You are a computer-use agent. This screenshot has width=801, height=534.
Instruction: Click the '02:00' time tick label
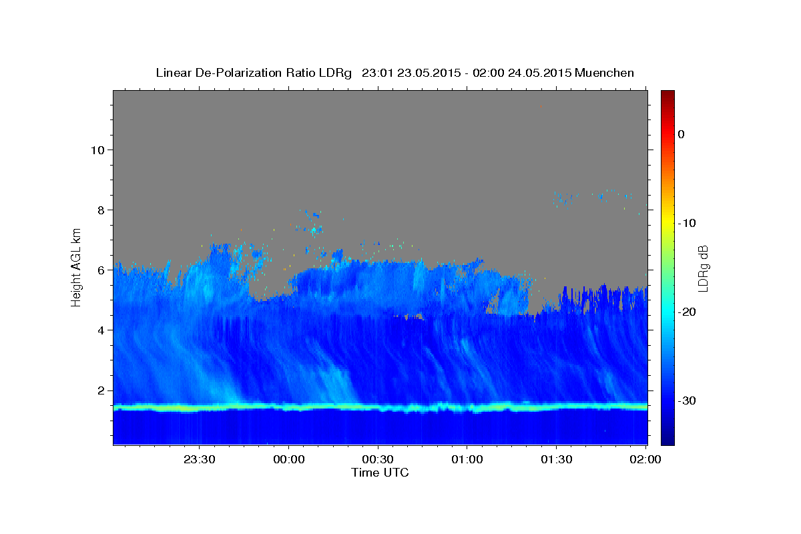click(645, 460)
